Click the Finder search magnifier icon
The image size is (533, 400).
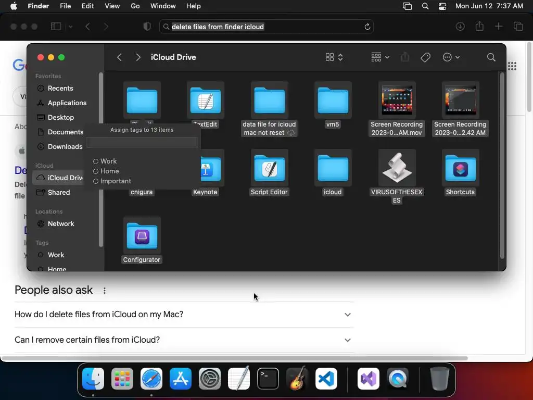pos(491,57)
